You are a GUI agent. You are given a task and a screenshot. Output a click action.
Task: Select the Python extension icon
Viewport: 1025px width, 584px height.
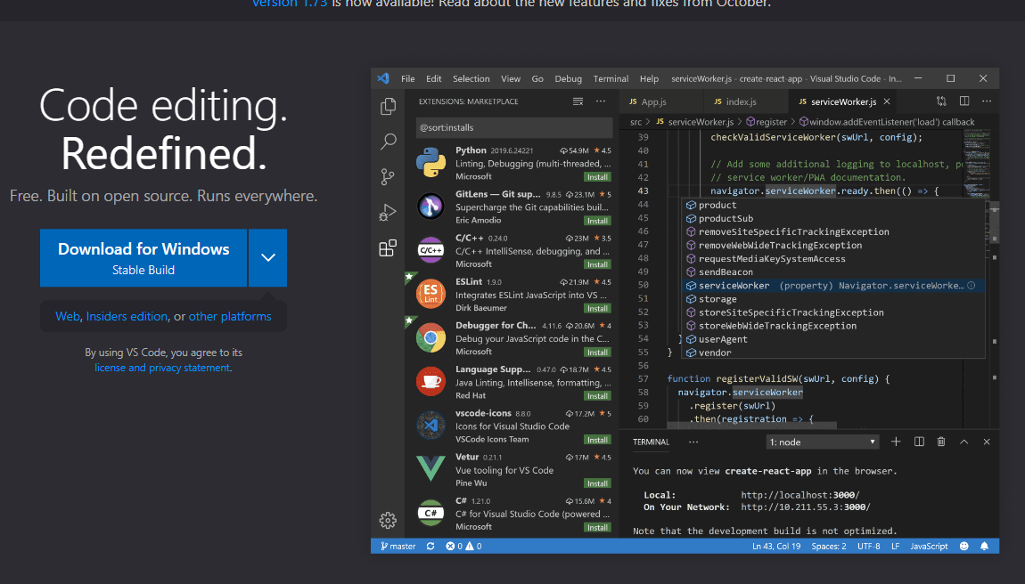click(x=430, y=163)
